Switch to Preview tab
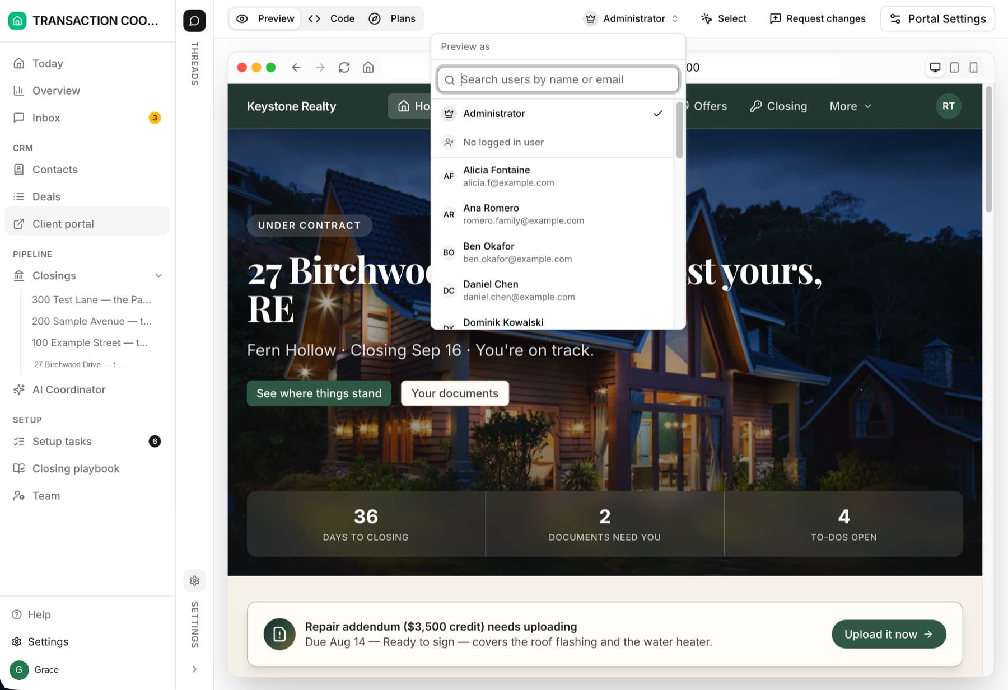 coord(265,18)
